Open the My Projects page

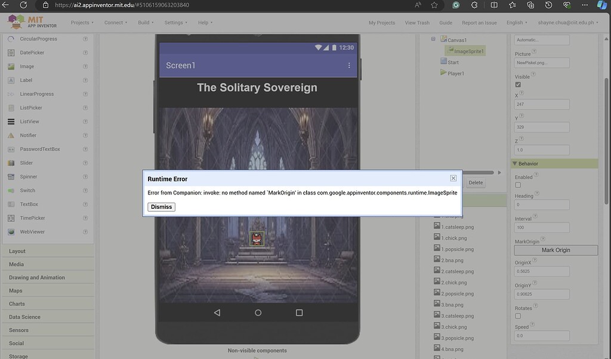382,22
